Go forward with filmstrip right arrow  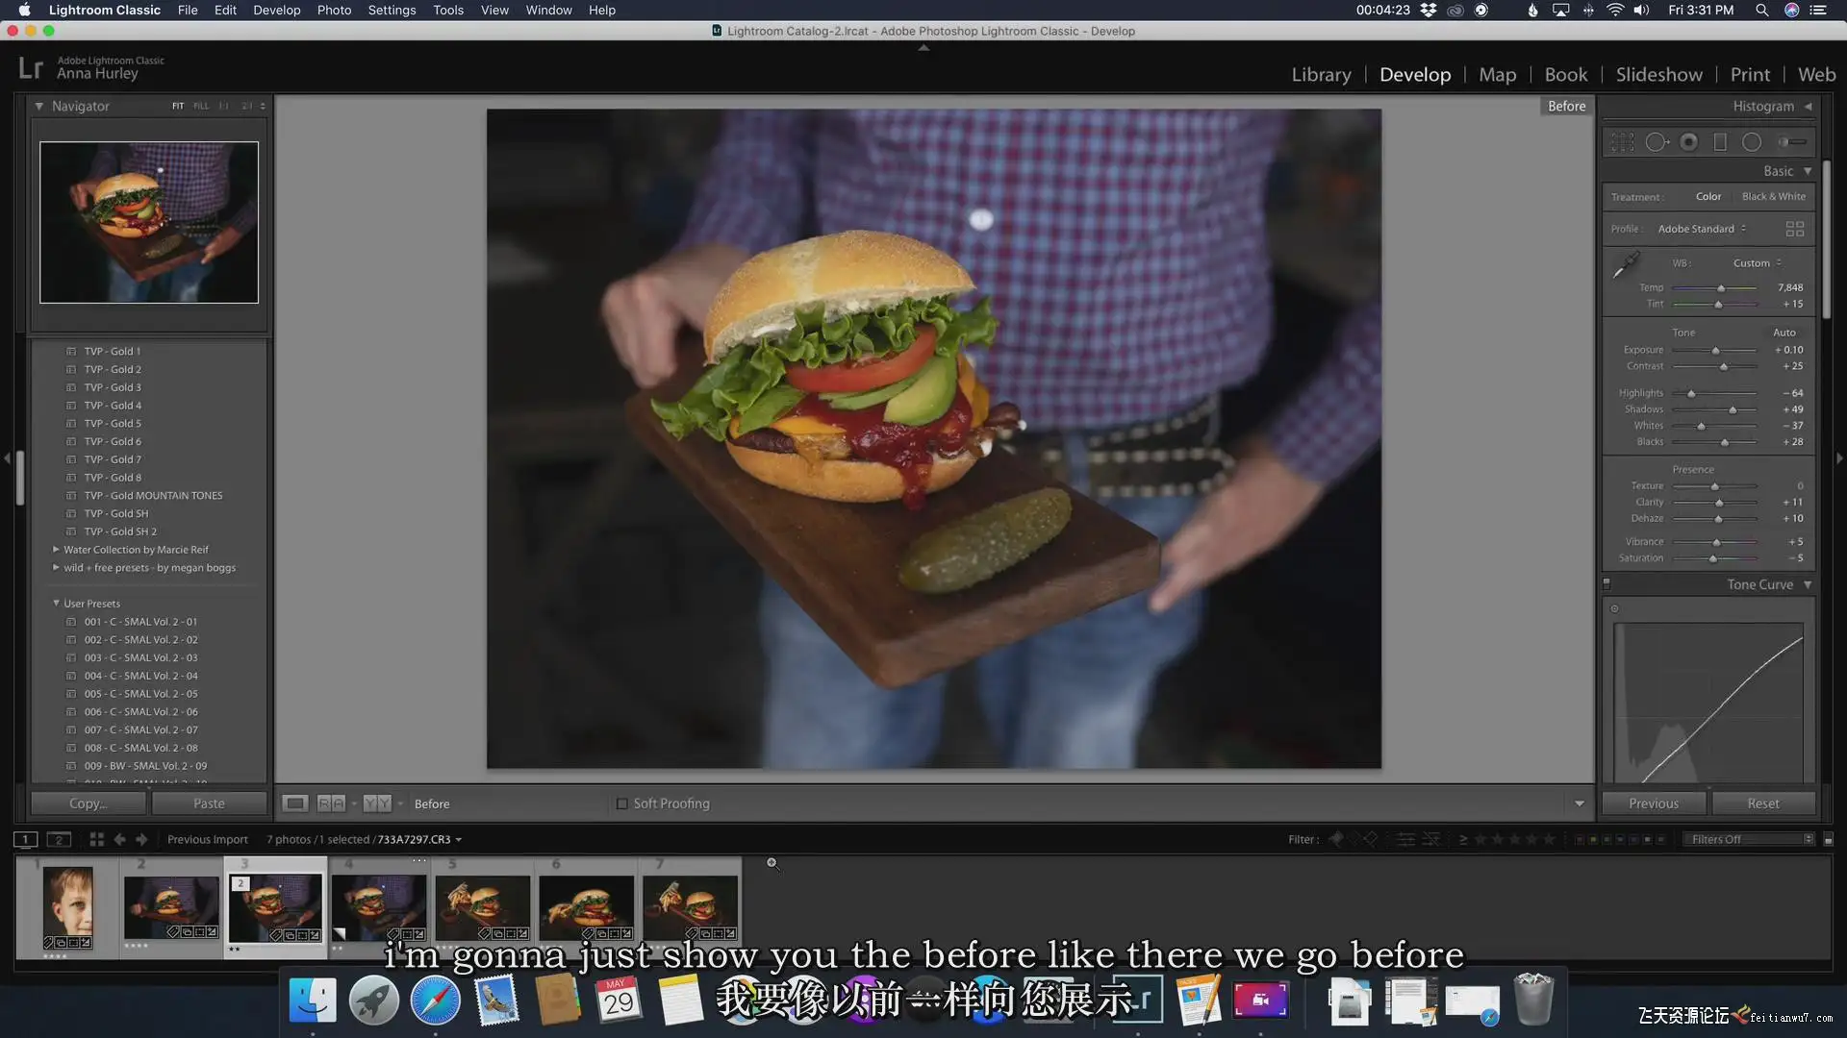point(141,839)
